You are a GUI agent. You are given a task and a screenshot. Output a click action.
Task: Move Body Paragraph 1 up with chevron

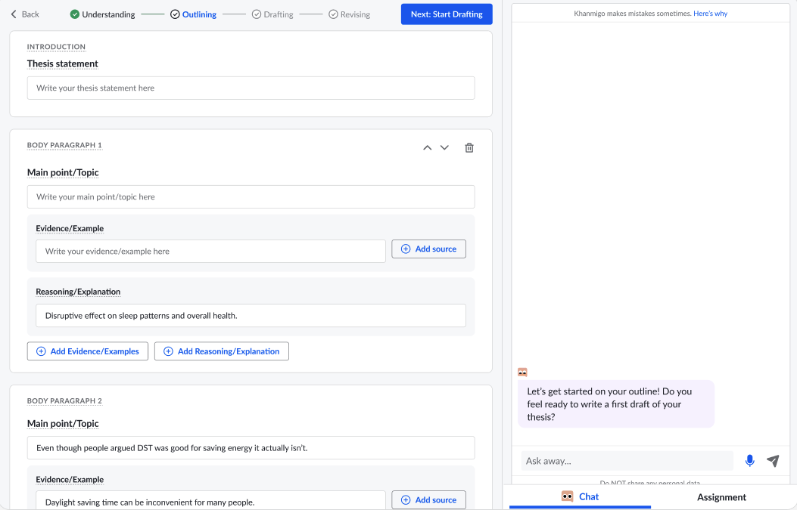point(428,147)
